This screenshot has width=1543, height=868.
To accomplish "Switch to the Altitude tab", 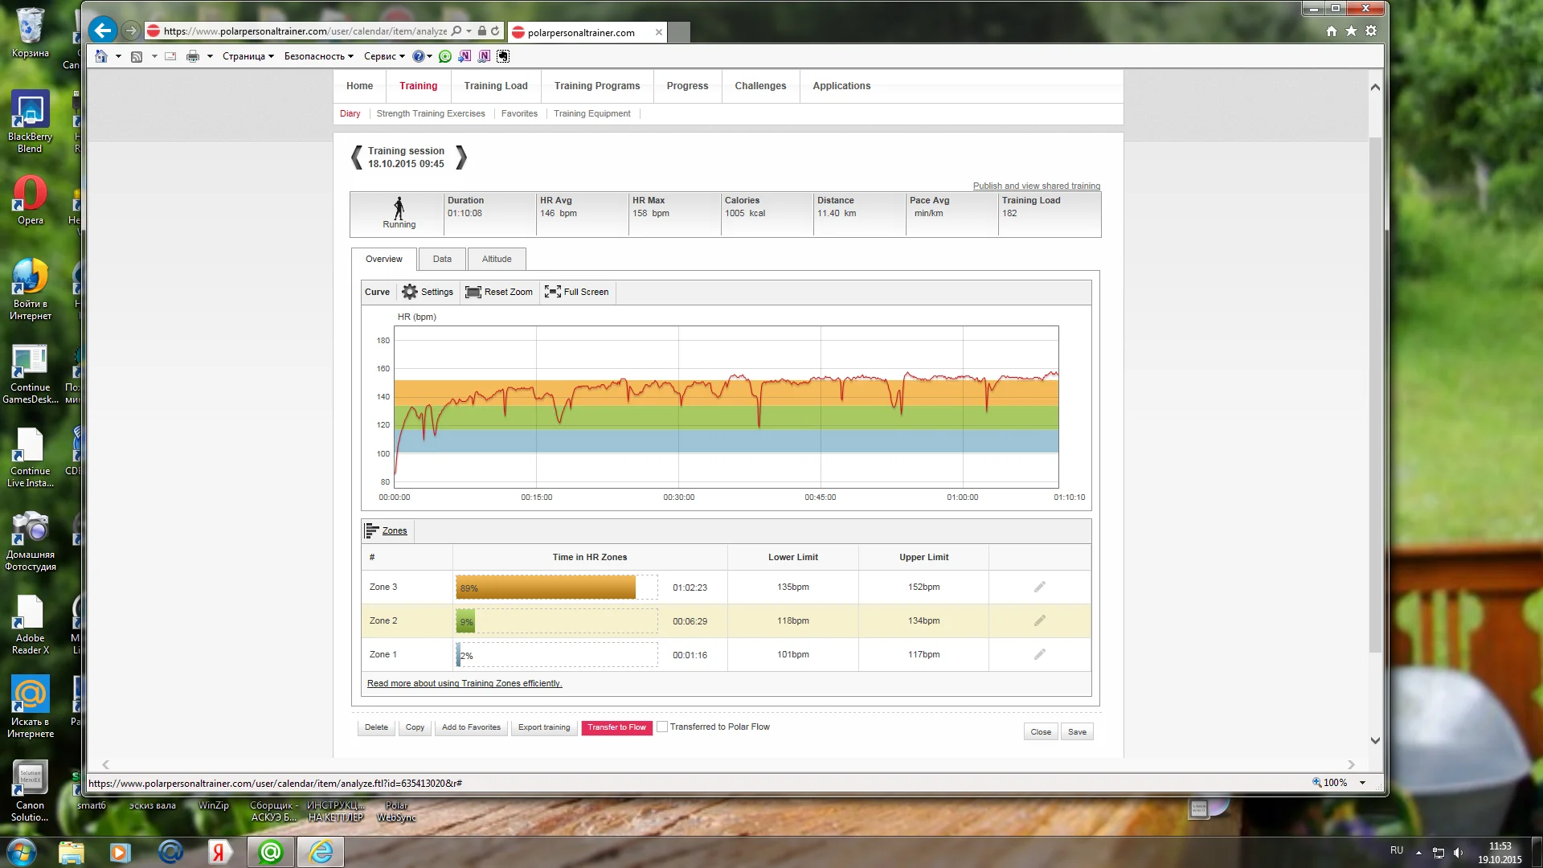I will coord(496,259).
